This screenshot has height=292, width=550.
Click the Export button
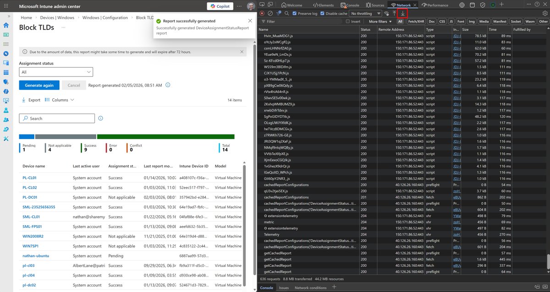(x=31, y=100)
